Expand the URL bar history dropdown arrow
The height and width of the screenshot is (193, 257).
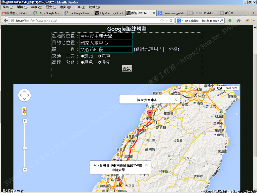(167, 21)
